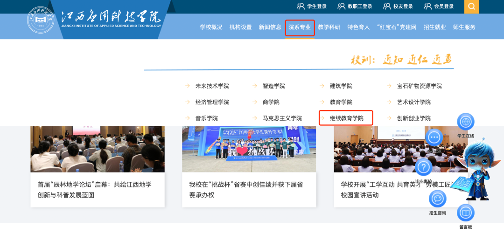Click the university round seal logo

[41, 20]
